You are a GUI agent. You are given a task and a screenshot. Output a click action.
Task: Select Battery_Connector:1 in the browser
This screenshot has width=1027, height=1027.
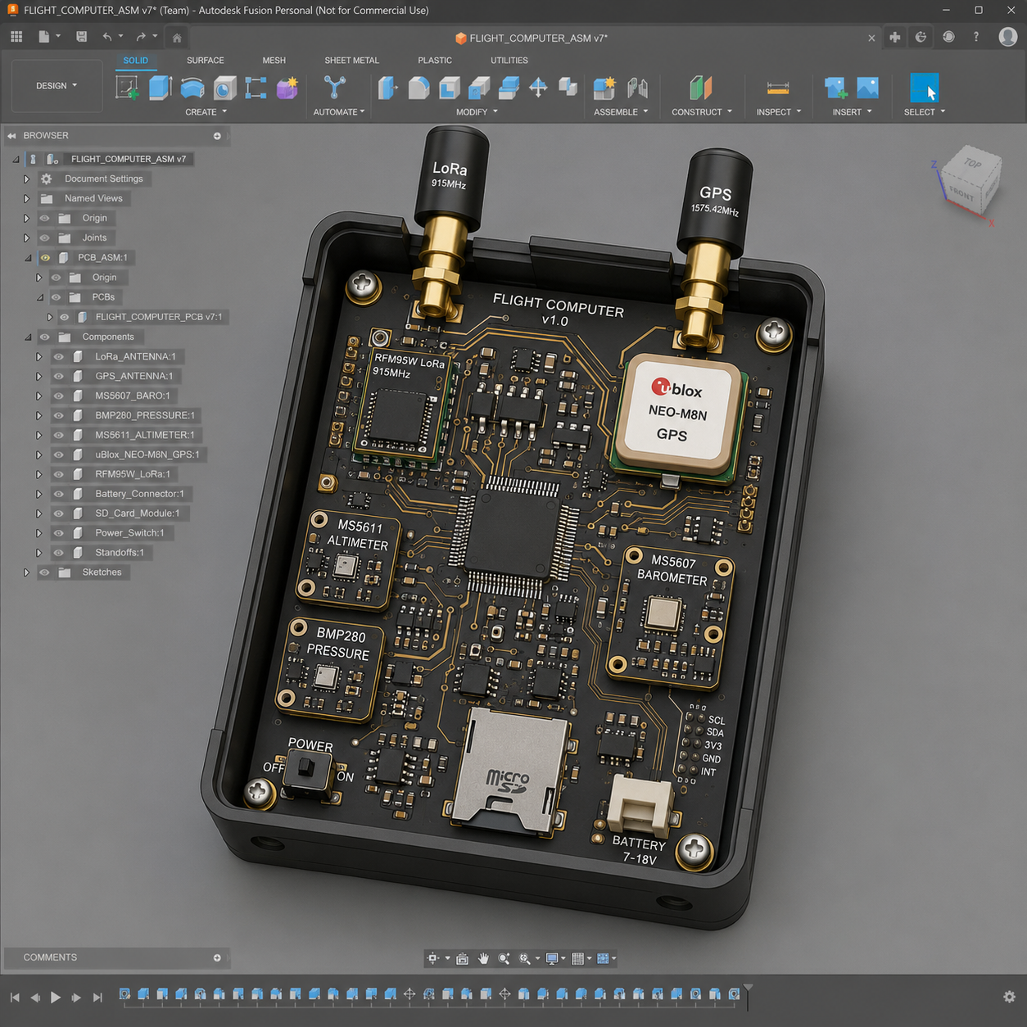click(139, 494)
